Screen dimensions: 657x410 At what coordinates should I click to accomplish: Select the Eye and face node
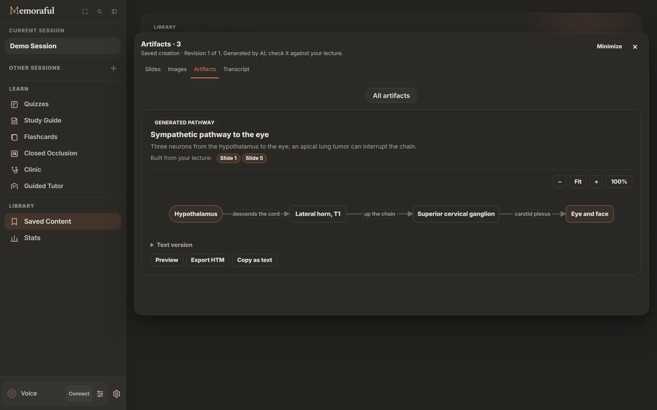590,214
